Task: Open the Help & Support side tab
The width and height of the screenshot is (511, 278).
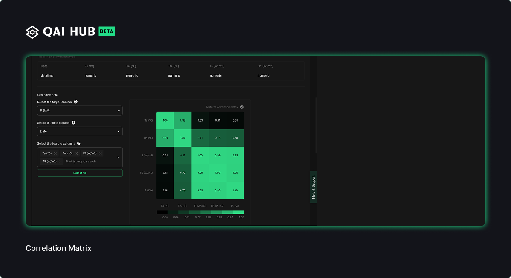Action: click(313, 187)
